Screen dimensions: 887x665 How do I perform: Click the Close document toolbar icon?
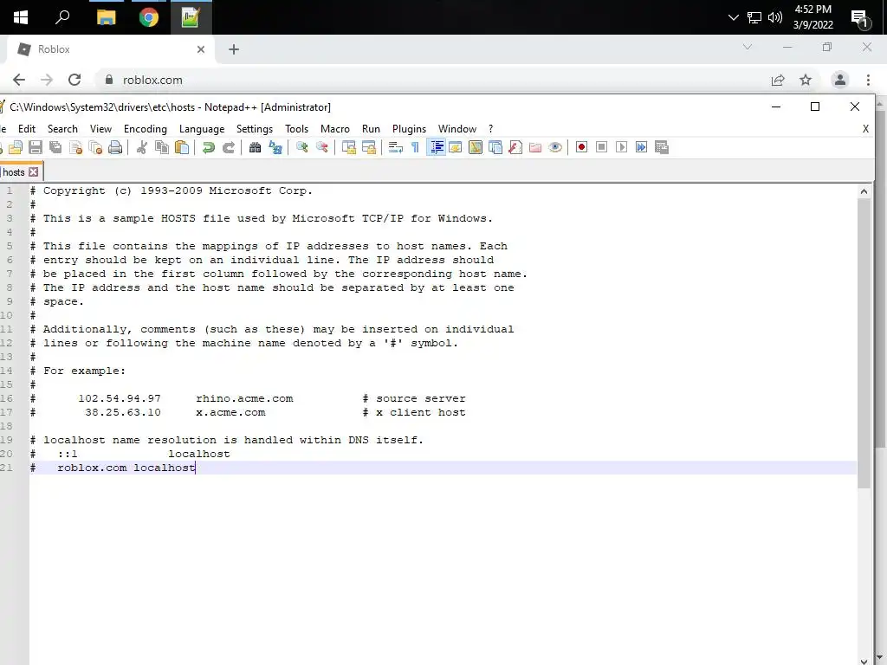(76, 147)
